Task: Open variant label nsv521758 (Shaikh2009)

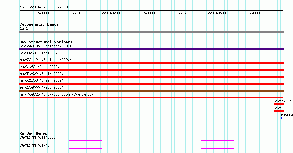Action: pyautogui.click(x=41, y=80)
